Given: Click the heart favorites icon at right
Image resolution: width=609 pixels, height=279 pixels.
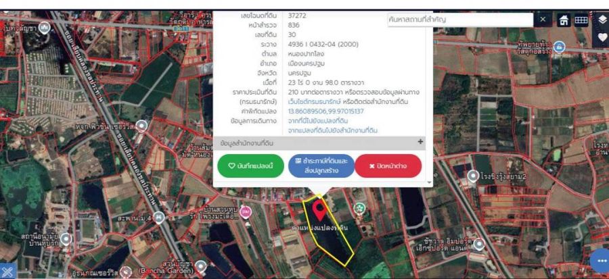Looking at the screenshot, I should click(x=601, y=38).
